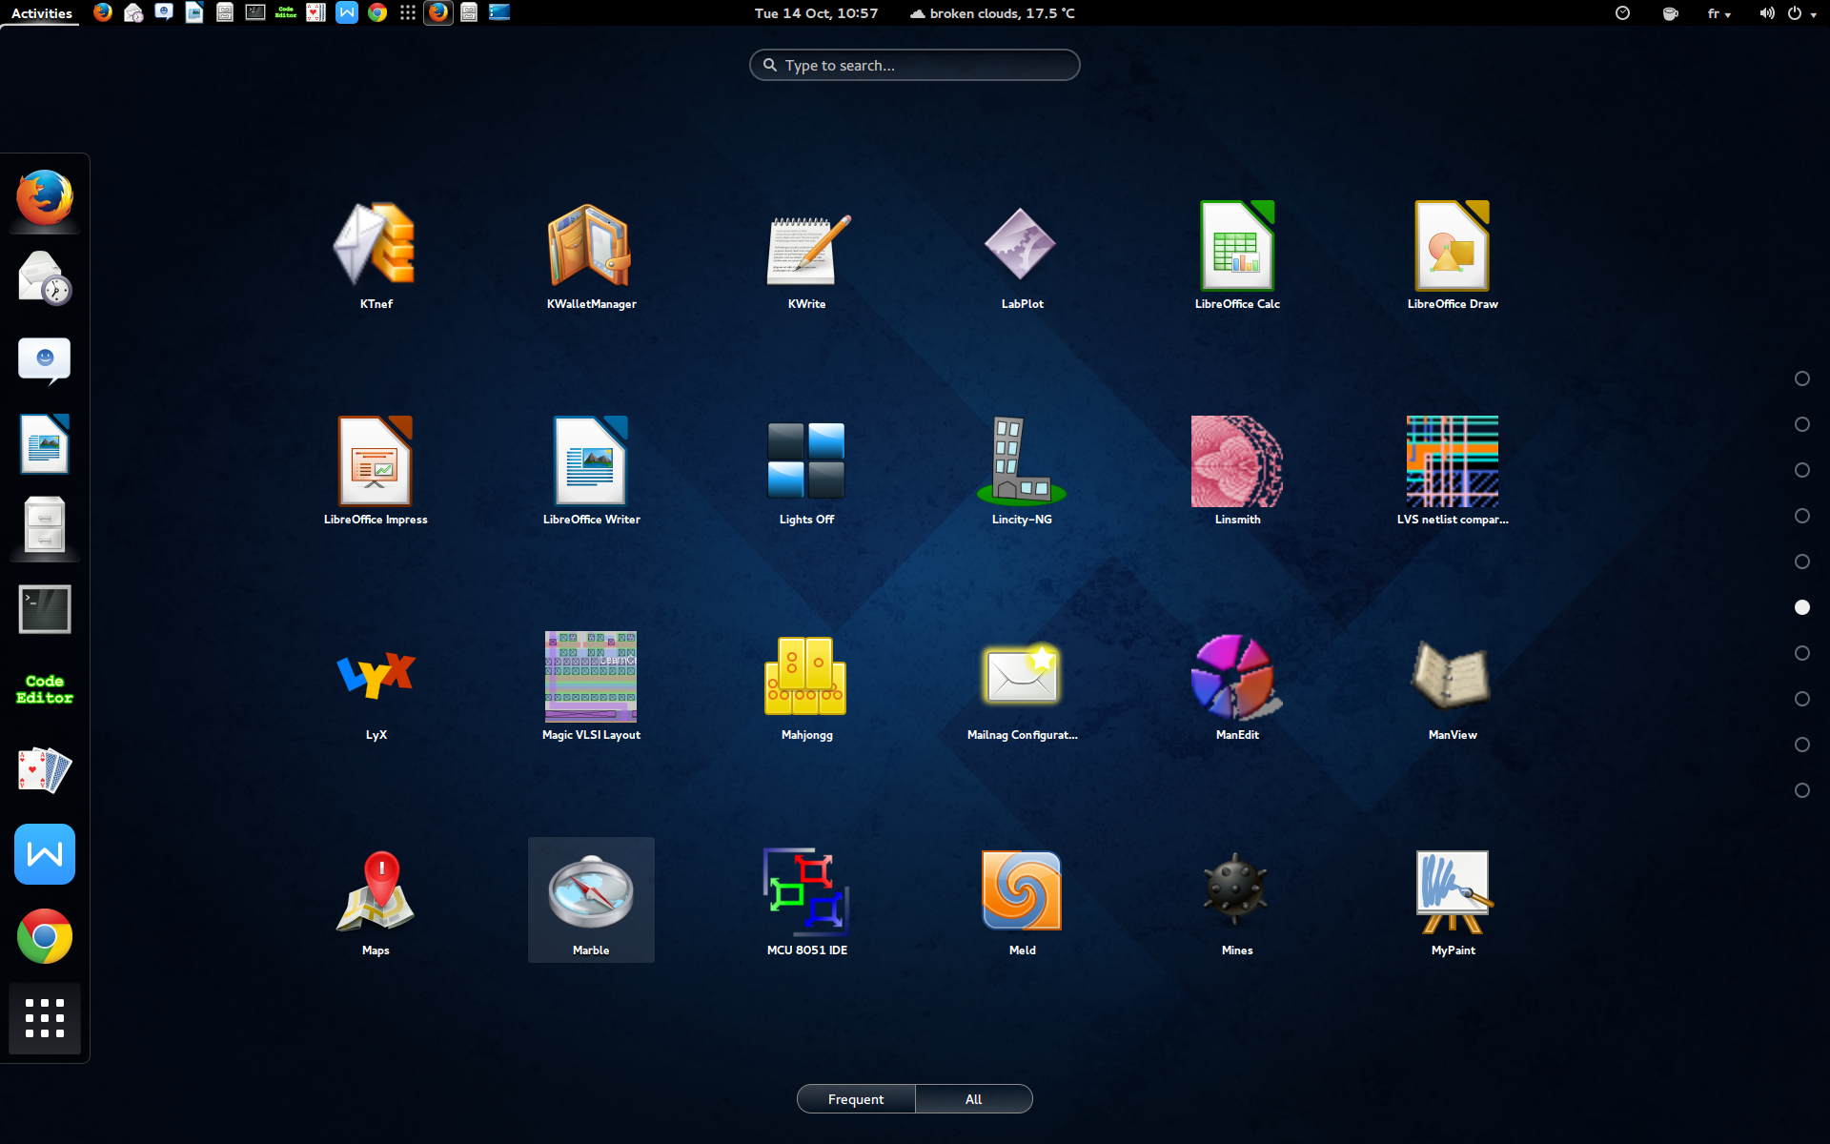Screen dimensions: 1830x1144
Task: Open the Meld diff tool
Action: pos(1022,901)
